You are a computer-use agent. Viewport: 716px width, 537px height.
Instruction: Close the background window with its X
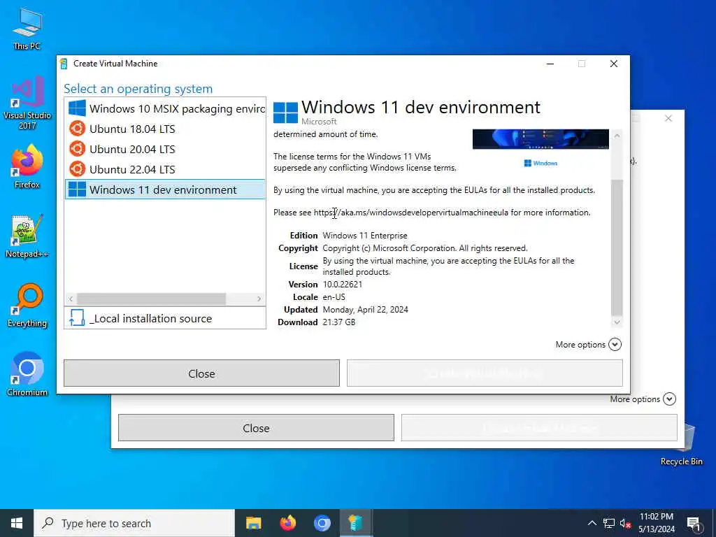[x=668, y=118]
